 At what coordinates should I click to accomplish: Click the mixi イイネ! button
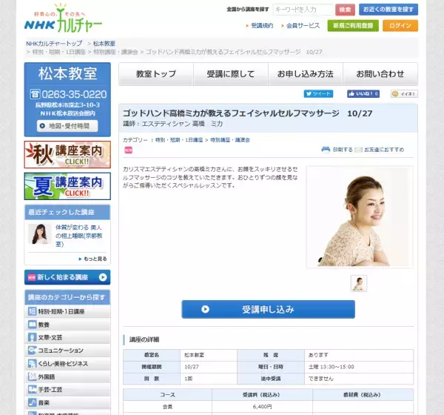[x=404, y=94]
